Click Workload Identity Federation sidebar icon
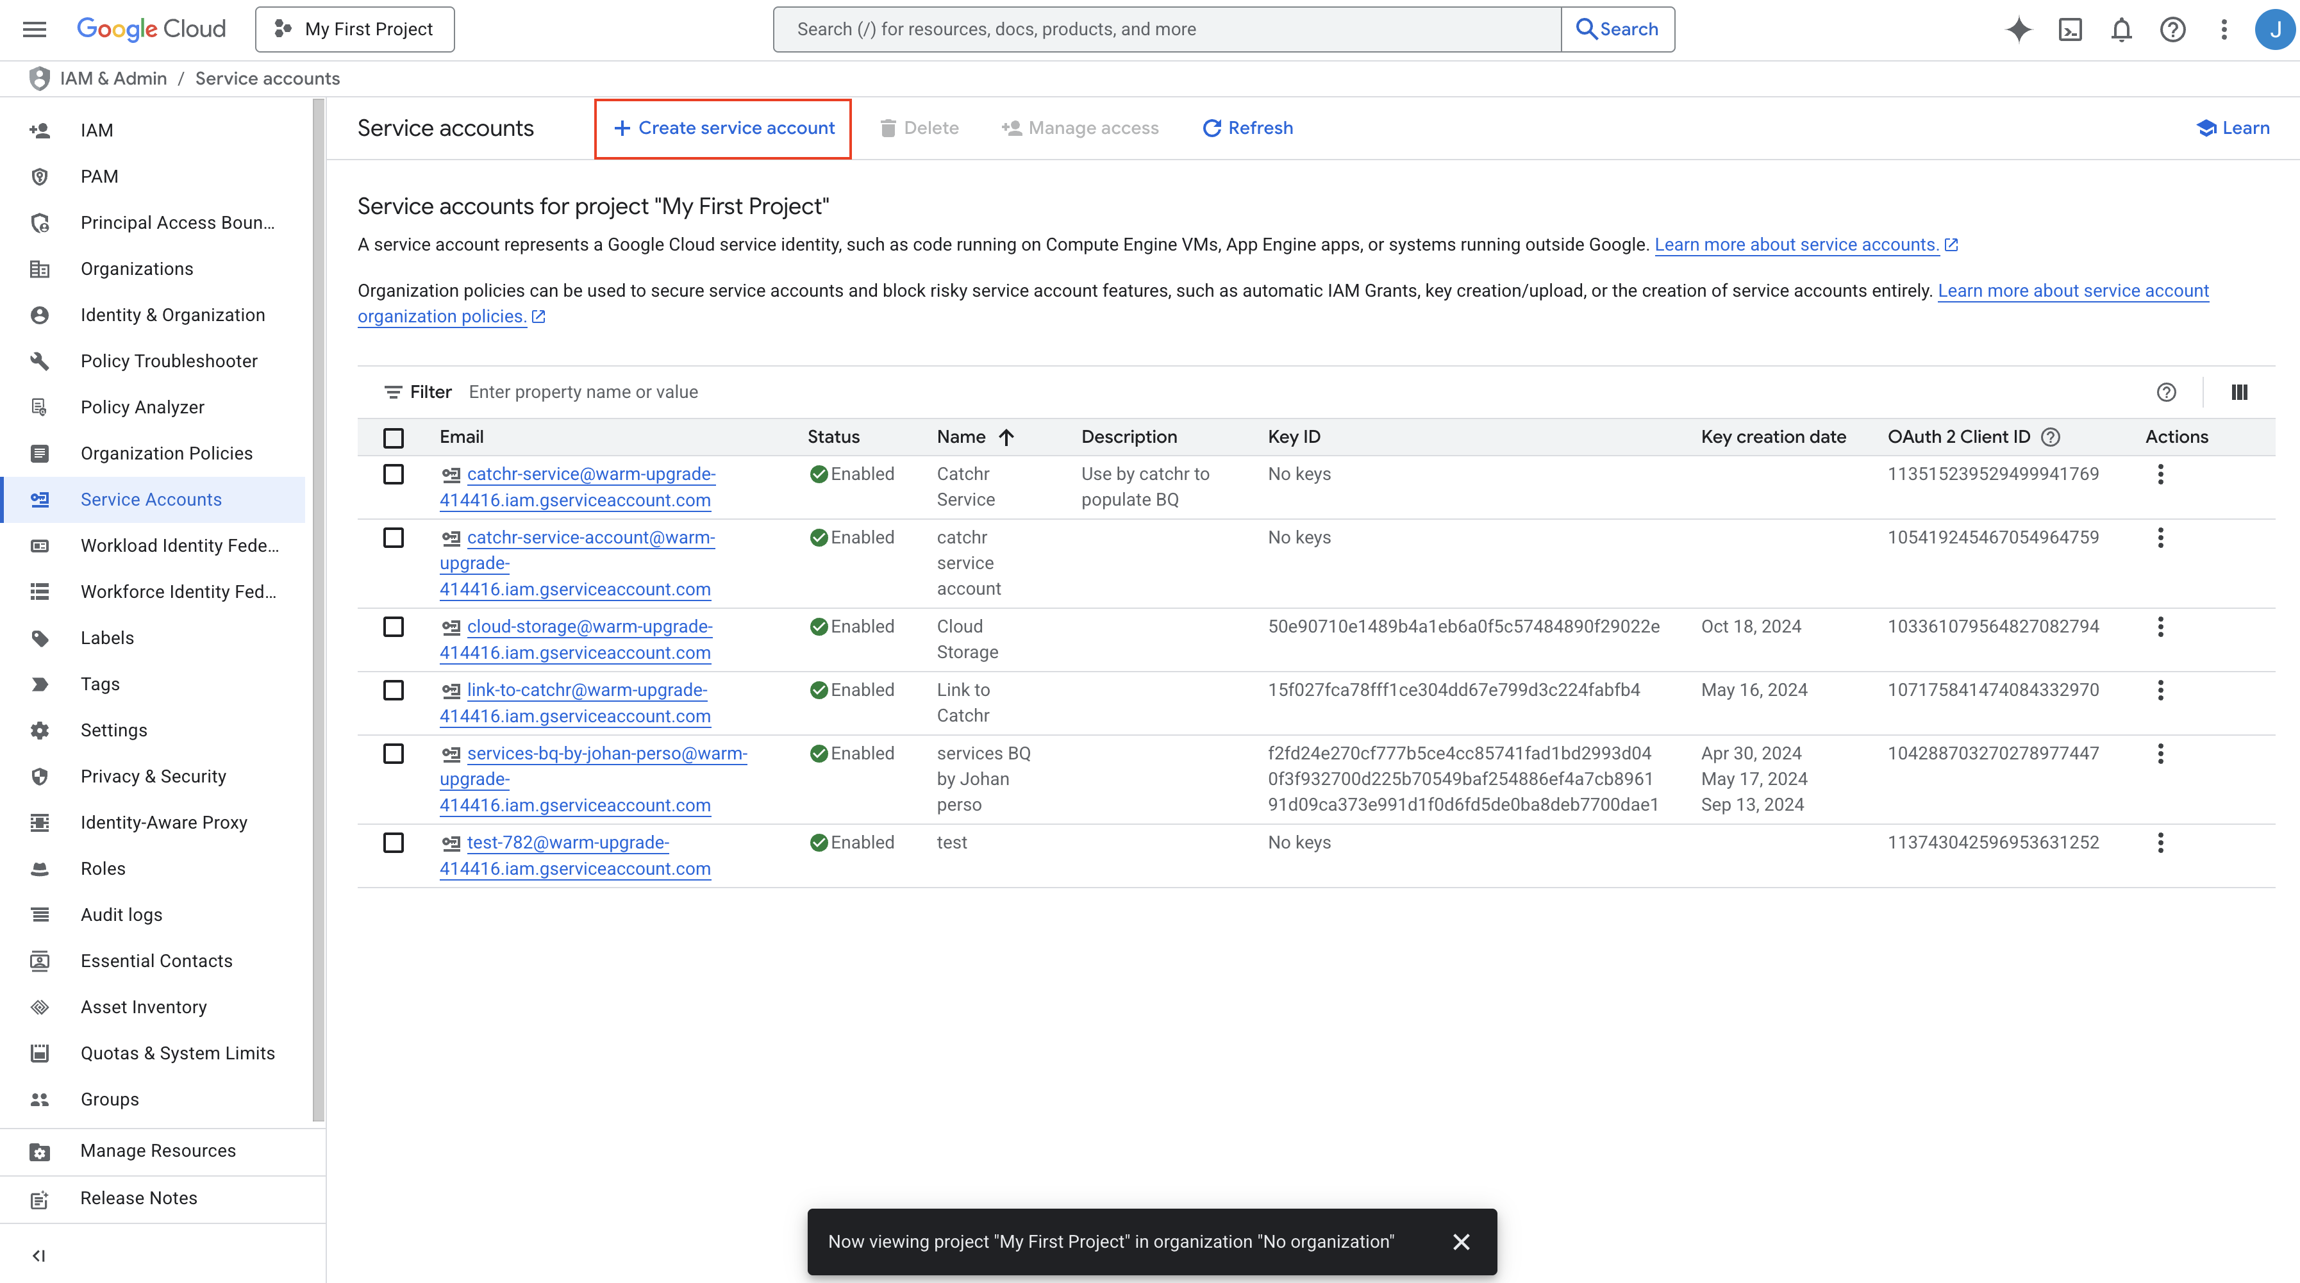 [x=39, y=545]
